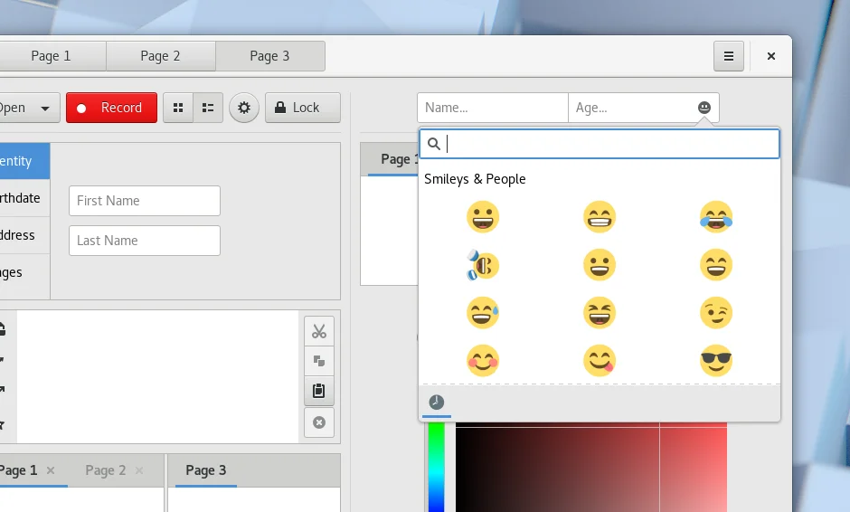Select the sunglasses face emoji
The image size is (850, 512).
[x=716, y=361]
